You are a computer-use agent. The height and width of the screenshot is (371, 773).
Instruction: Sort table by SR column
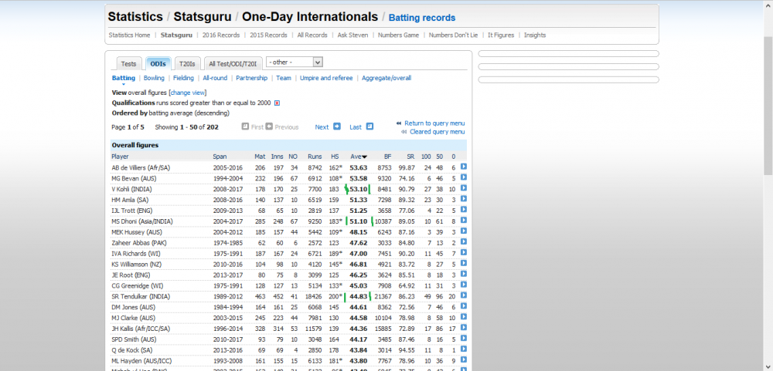click(x=410, y=157)
